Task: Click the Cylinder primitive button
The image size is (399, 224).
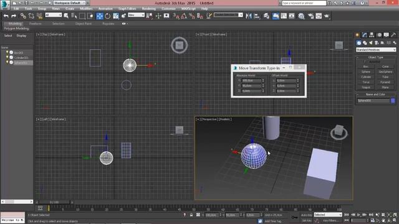Action: point(366,77)
